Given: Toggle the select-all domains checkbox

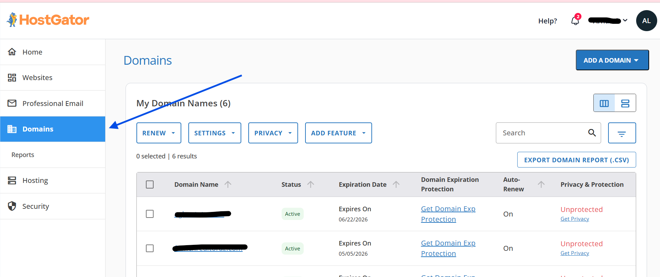Looking at the screenshot, I should coord(150,184).
